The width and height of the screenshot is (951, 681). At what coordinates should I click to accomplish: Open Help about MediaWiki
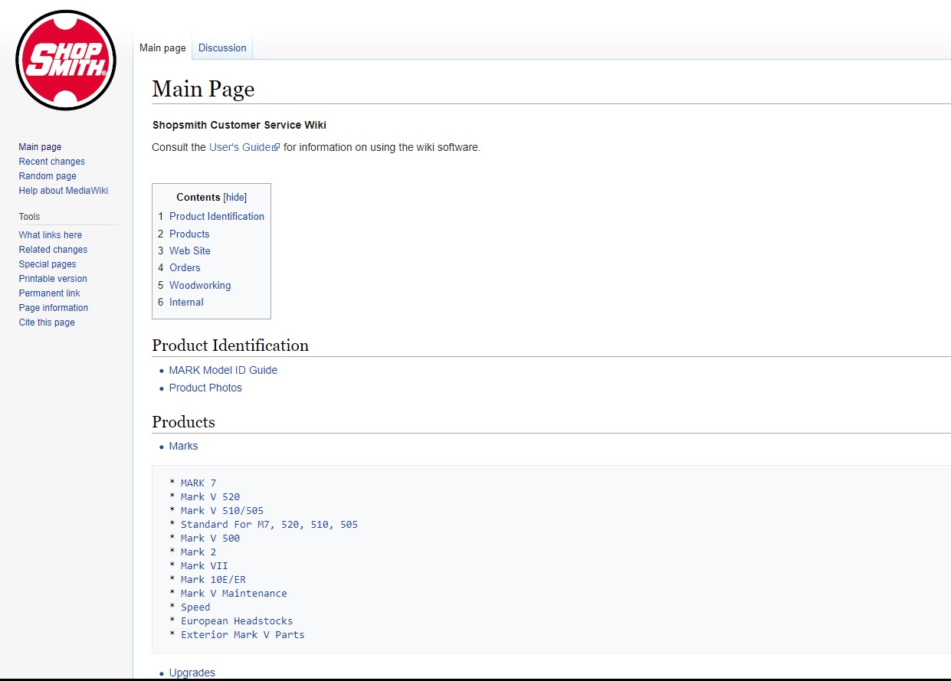pos(64,191)
